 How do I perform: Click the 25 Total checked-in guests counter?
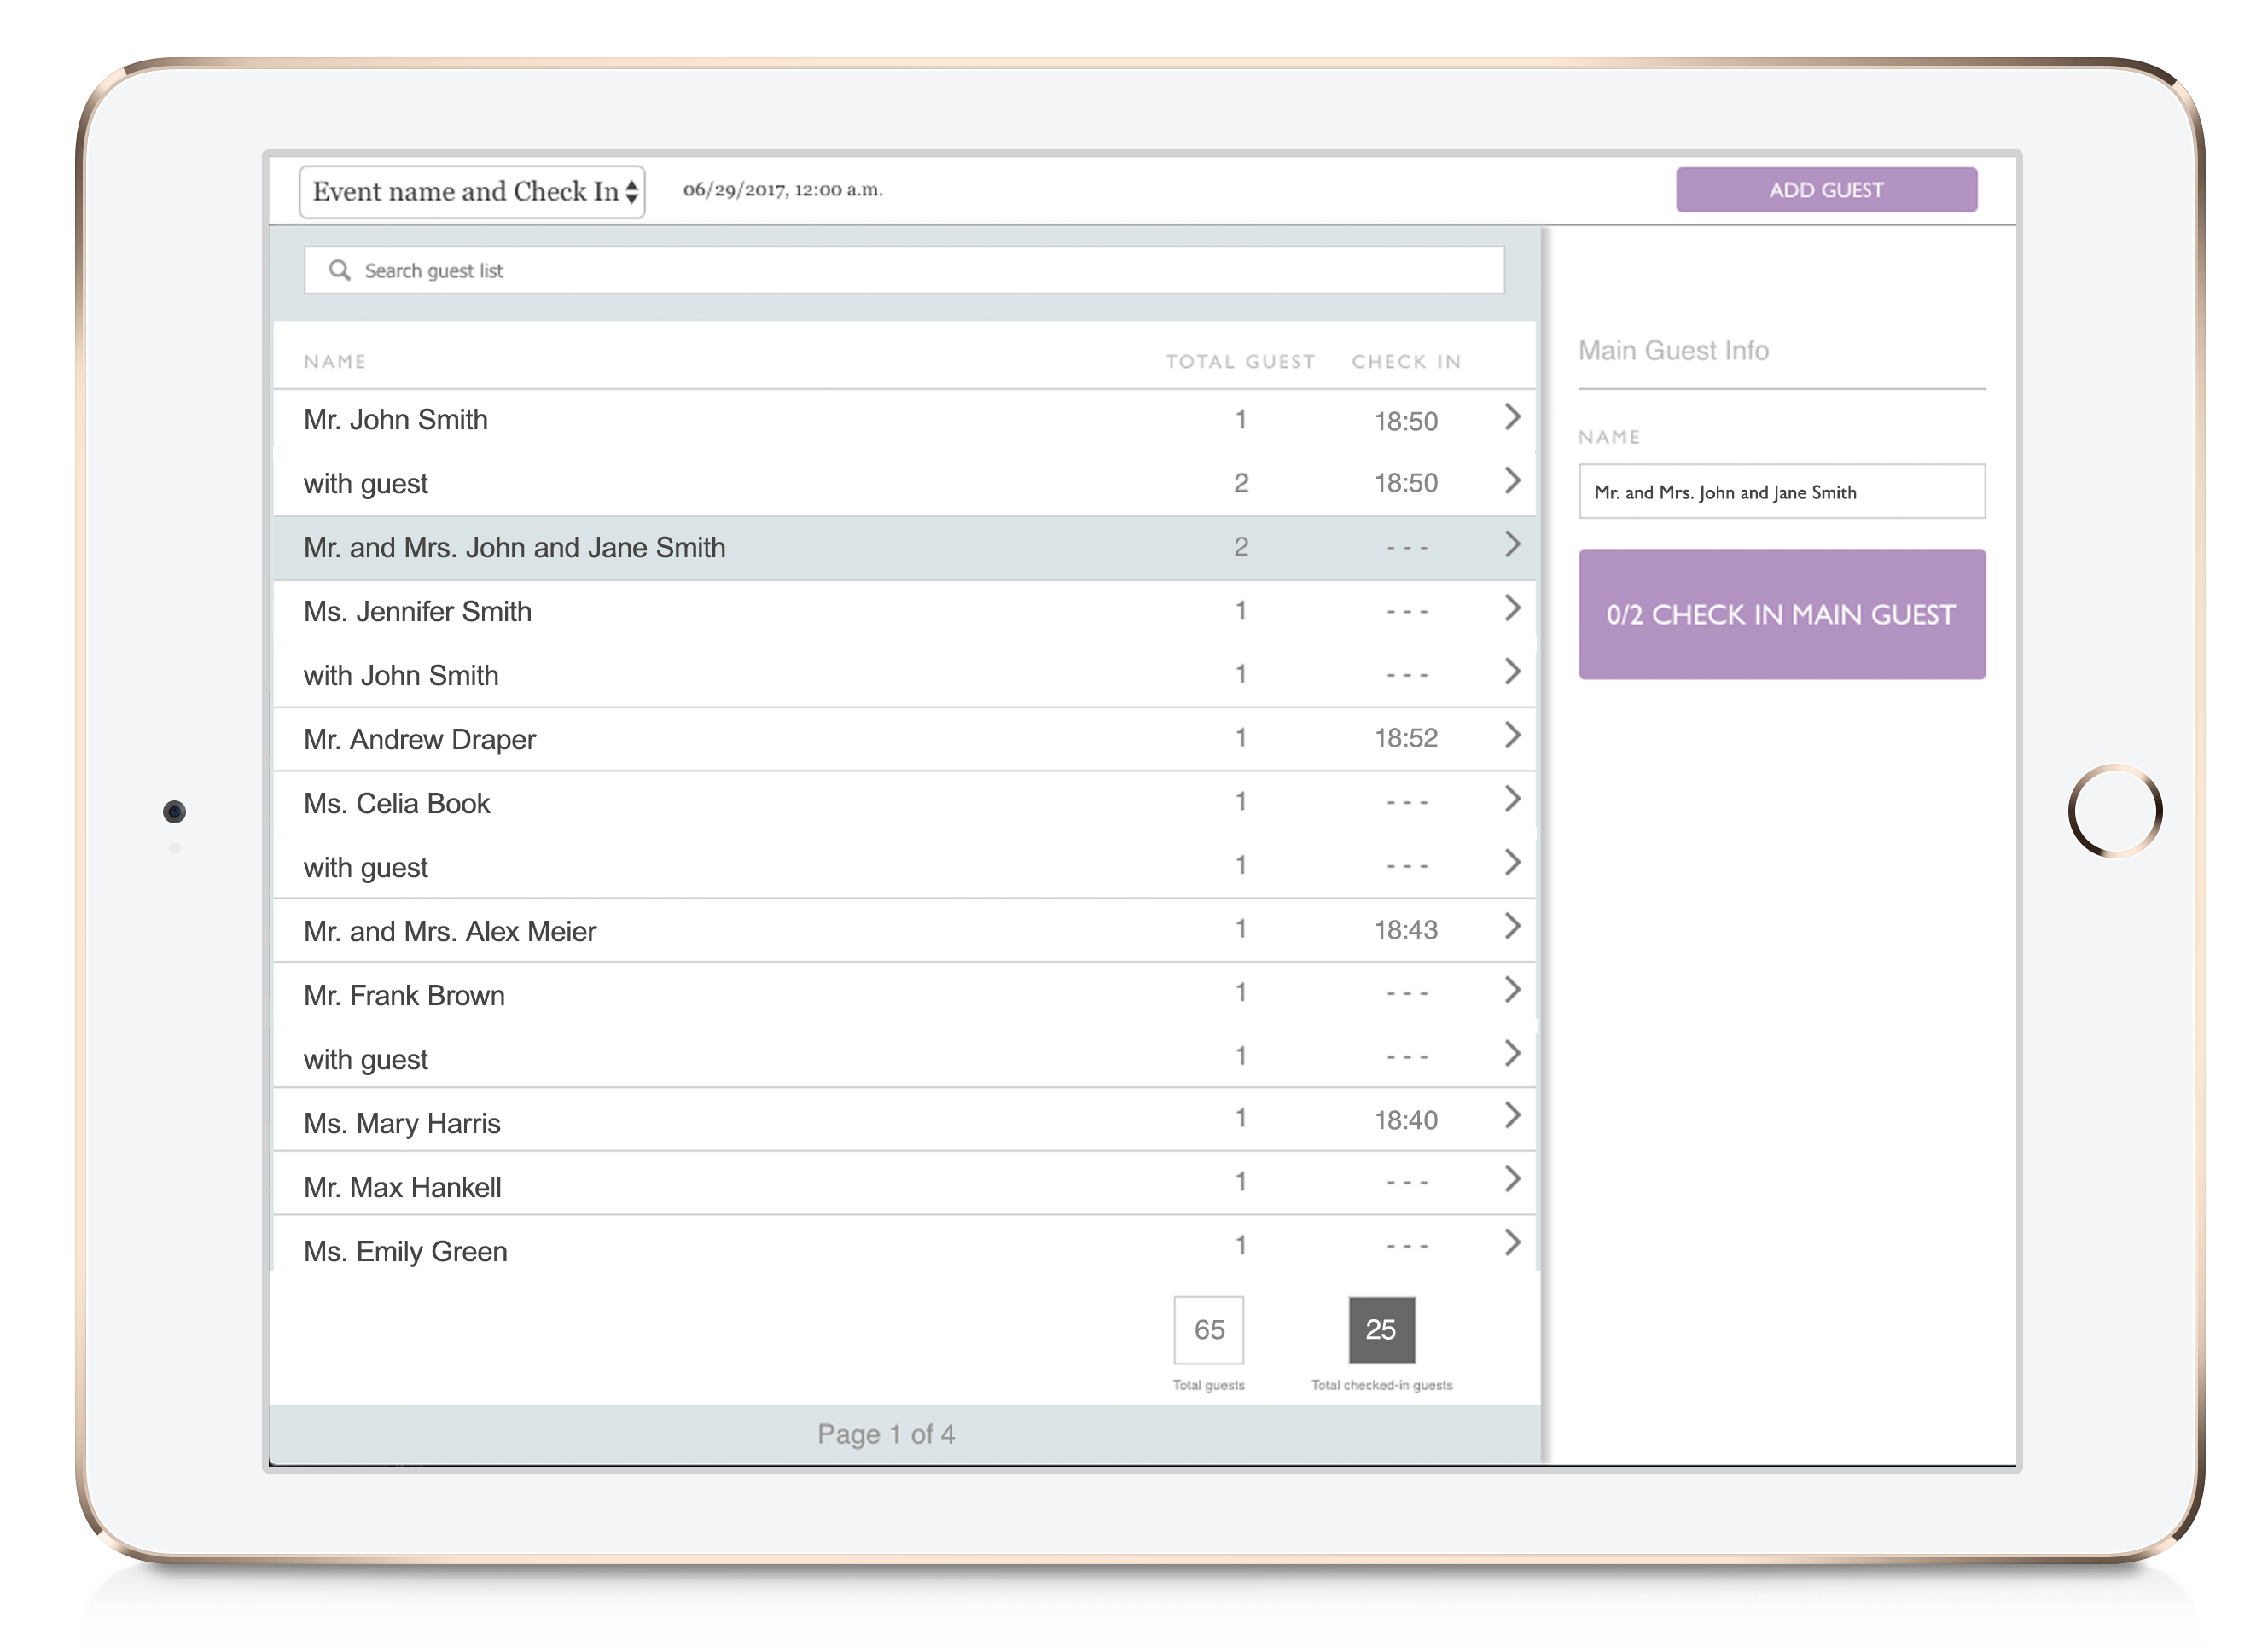coord(1382,1331)
